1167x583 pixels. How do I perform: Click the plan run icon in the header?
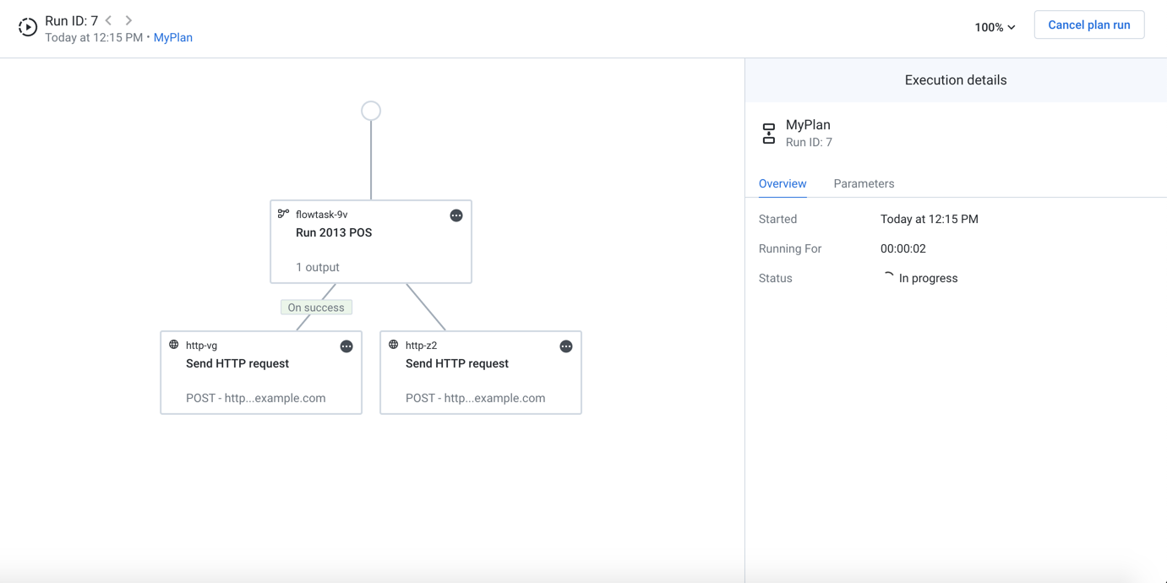[27, 27]
